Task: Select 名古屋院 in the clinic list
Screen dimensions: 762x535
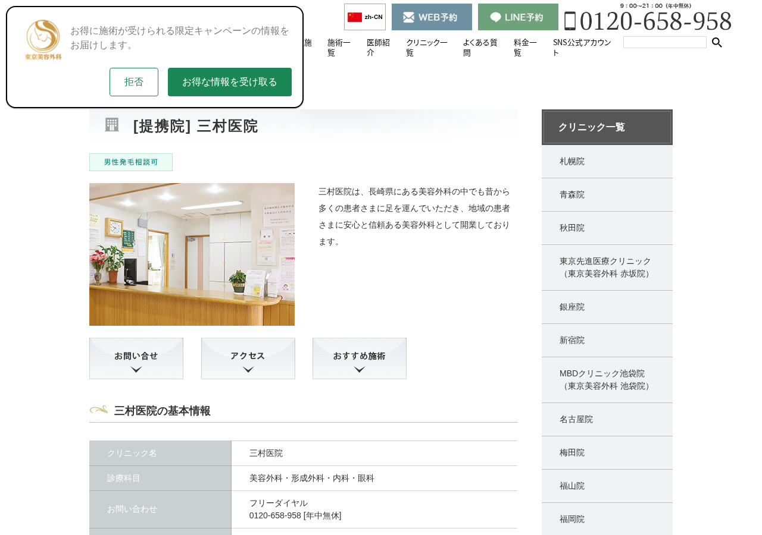Action: click(x=607, y=420)
